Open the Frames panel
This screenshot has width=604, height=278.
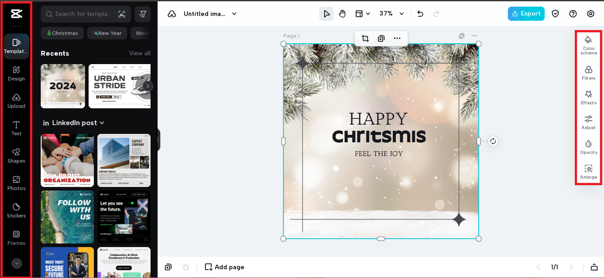click(x=17, y=237)
